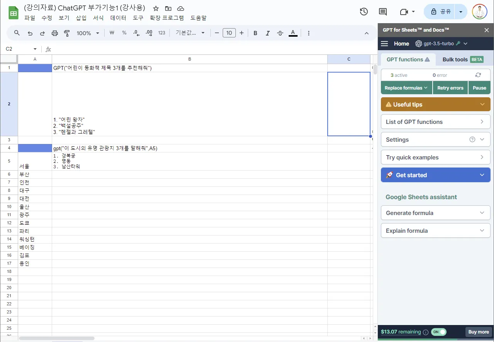Pause GPT formula execution
494x342 pixels.
479,88
